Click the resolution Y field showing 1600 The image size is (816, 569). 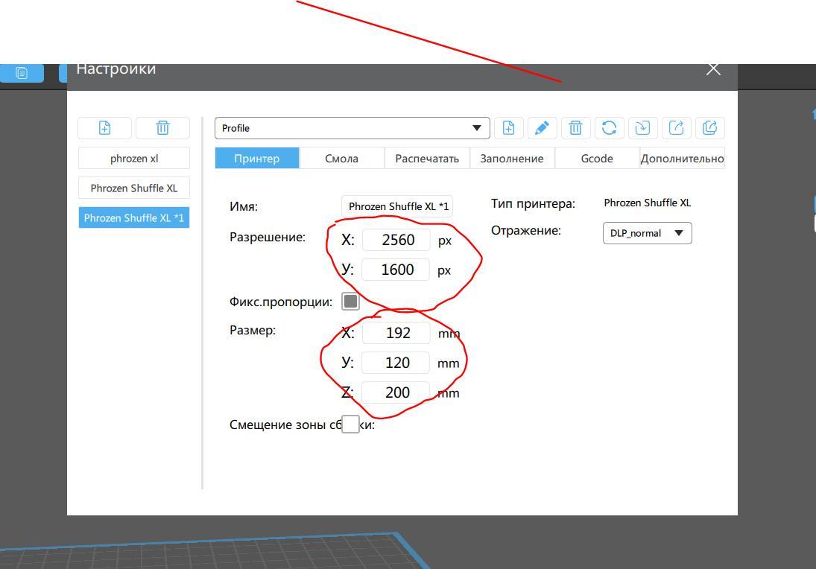coord(396,270)
